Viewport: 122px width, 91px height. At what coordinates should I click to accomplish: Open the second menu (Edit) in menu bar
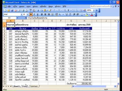point(15,6)
